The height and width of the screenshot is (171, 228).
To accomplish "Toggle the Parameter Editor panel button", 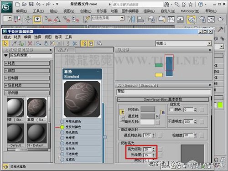I will [91, 43].
